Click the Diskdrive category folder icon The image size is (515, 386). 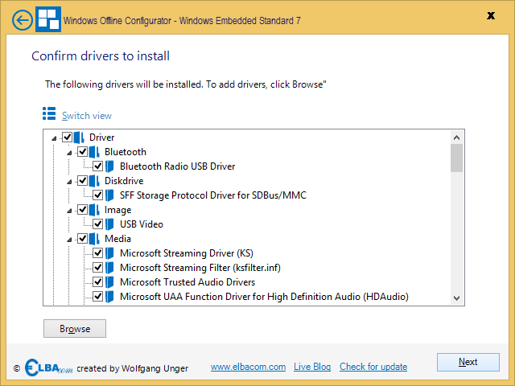click(94, 180)
